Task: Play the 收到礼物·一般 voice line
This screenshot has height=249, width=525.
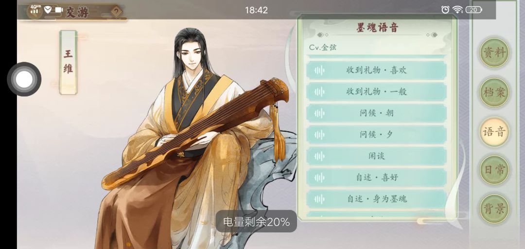Action: [376, 92]
